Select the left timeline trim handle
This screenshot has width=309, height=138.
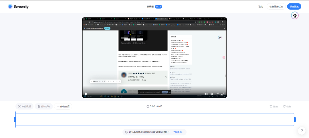15,119
